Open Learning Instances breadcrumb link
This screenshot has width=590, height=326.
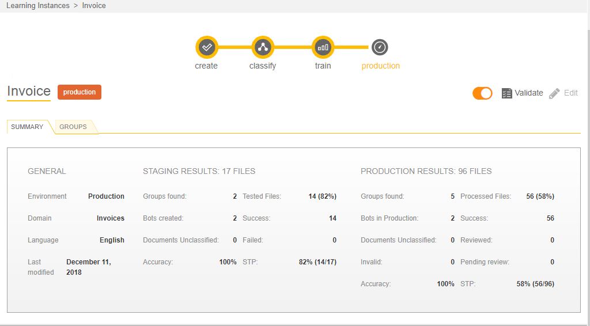pos(38,6)
